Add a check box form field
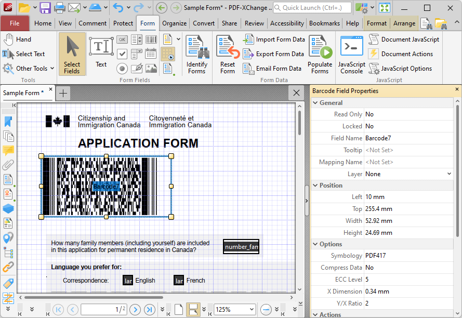 pos(122,54)
